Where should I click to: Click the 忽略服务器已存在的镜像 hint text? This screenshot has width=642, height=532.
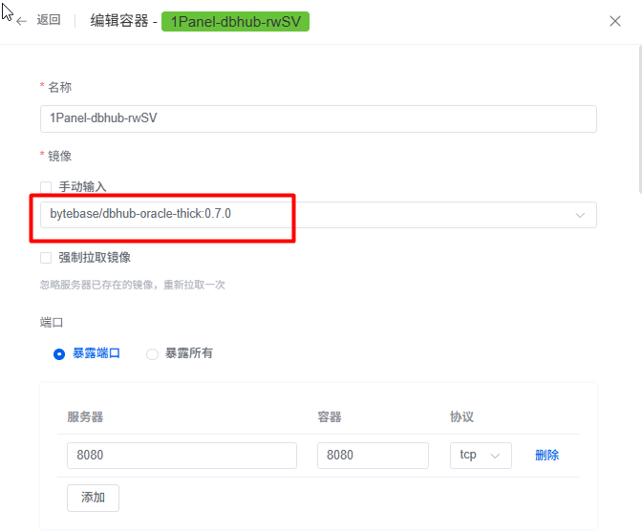(132, 285)
